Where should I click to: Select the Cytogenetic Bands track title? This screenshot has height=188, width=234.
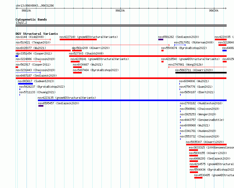31,19
